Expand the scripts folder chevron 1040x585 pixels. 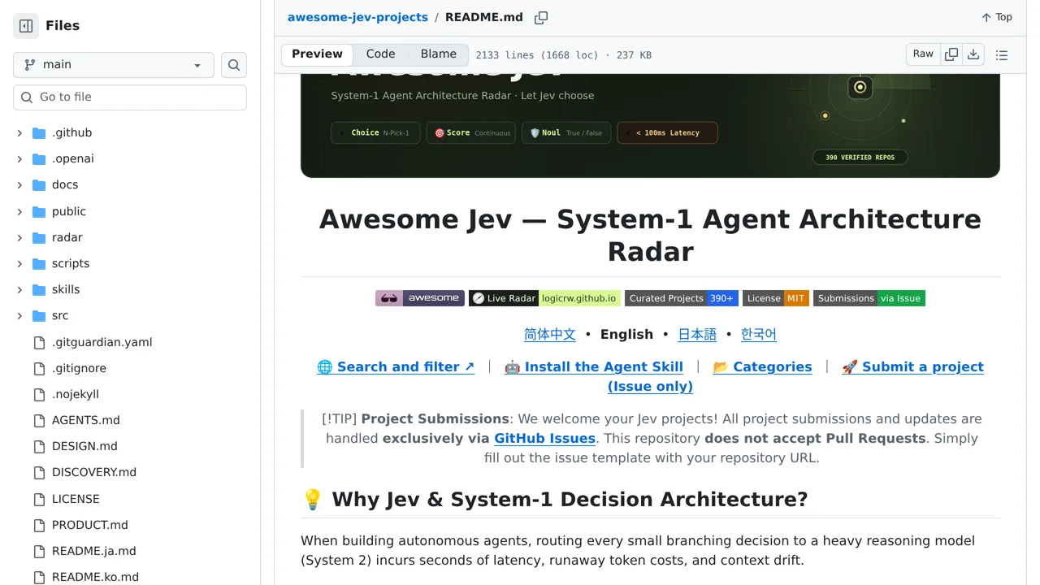coord(19,264)
